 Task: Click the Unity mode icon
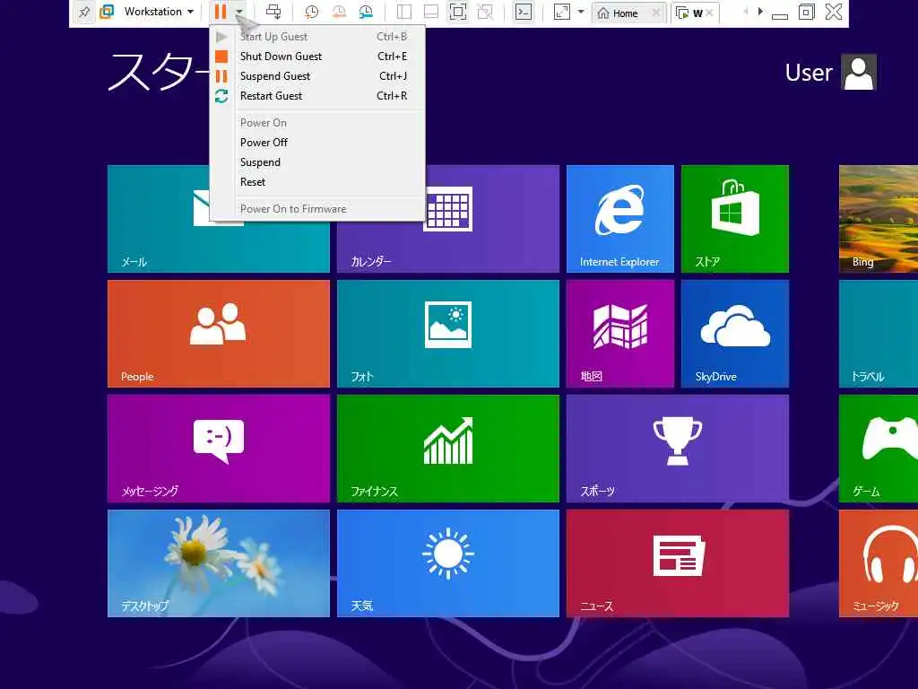pos(485,12)
